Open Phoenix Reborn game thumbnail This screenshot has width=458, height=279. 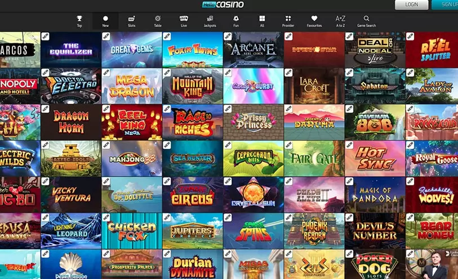(314, 231)
